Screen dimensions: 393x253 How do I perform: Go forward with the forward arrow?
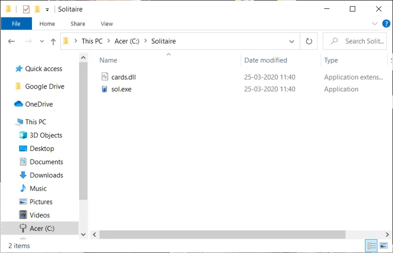tap(28, 41)
